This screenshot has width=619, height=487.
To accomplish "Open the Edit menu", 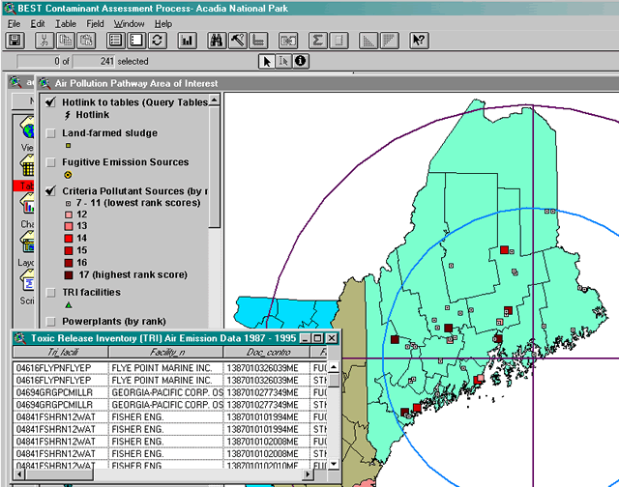I will pyautogui.click(x=38, y=24).
